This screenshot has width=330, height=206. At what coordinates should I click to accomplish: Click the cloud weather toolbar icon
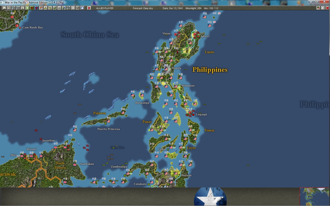[82, 8]
